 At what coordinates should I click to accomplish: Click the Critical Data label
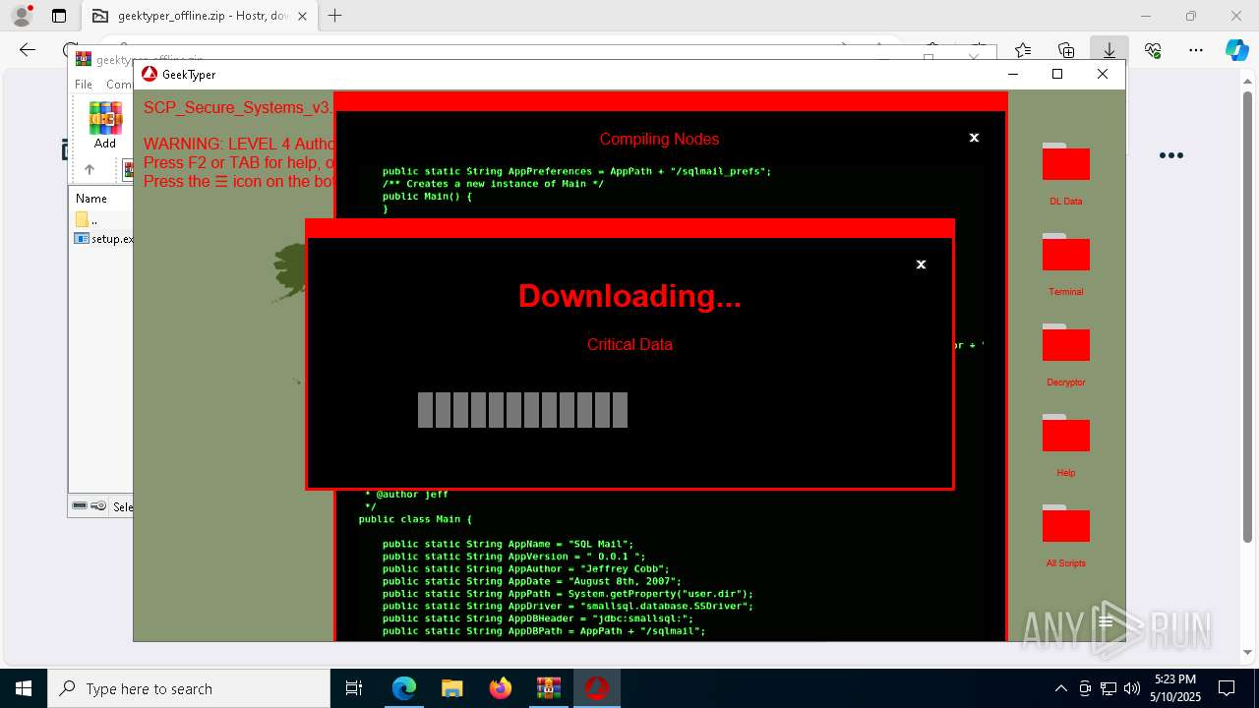point(629,344)
